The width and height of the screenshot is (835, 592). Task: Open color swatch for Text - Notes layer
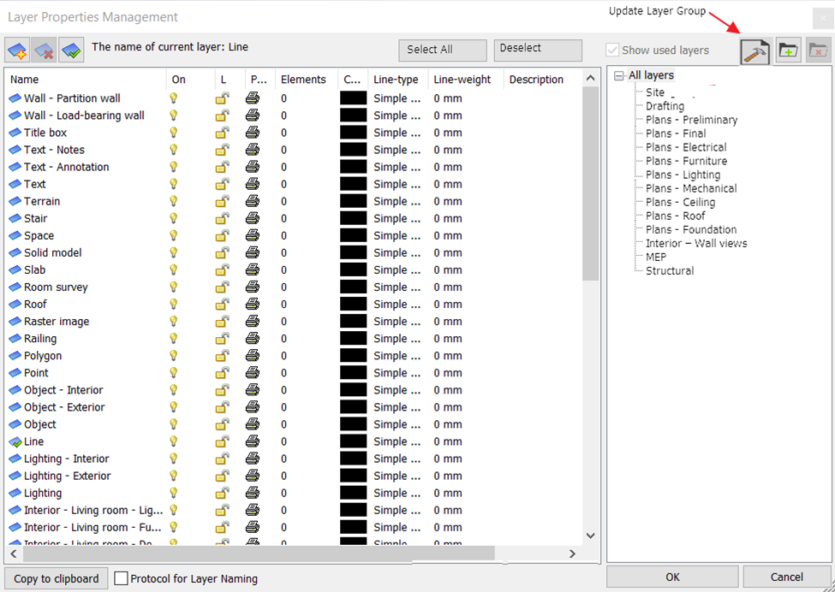click(x=353, y=150)
